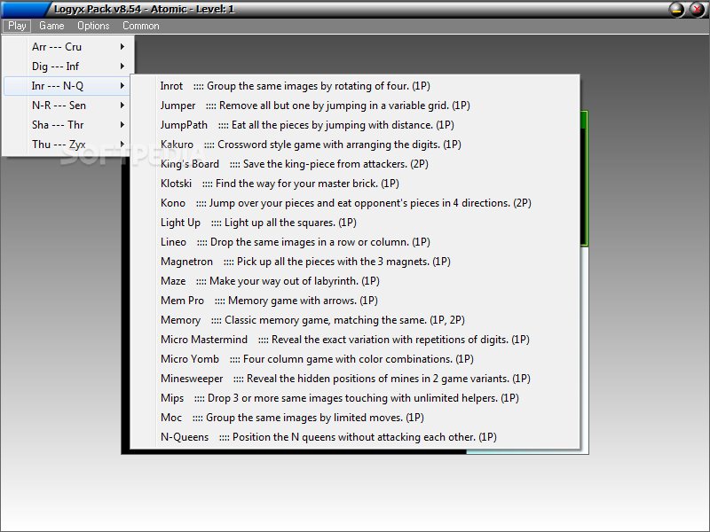Click the arrow beside Sha --- Thr
The height and width of the screenshot is (532, 710).
(x=122, y=124)
